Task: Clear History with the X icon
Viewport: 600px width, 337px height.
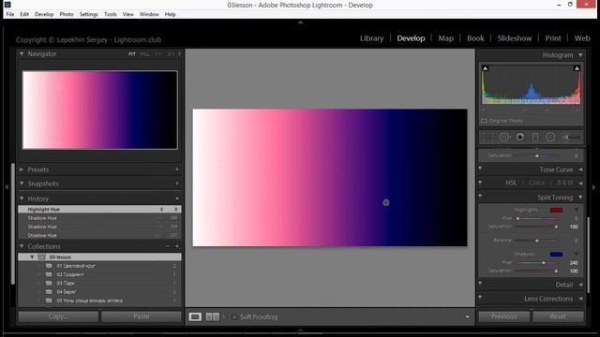Action: coord(177,198)
